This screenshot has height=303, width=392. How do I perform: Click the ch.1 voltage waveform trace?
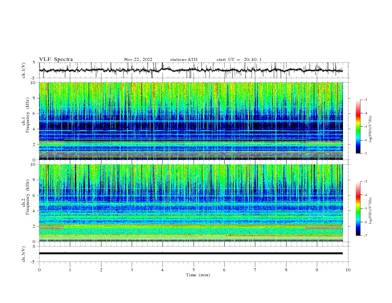(x=191, y=70)
